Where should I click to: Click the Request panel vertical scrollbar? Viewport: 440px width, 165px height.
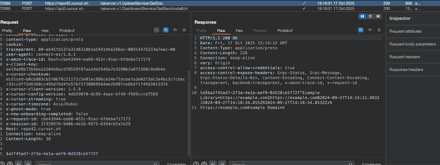189,113
